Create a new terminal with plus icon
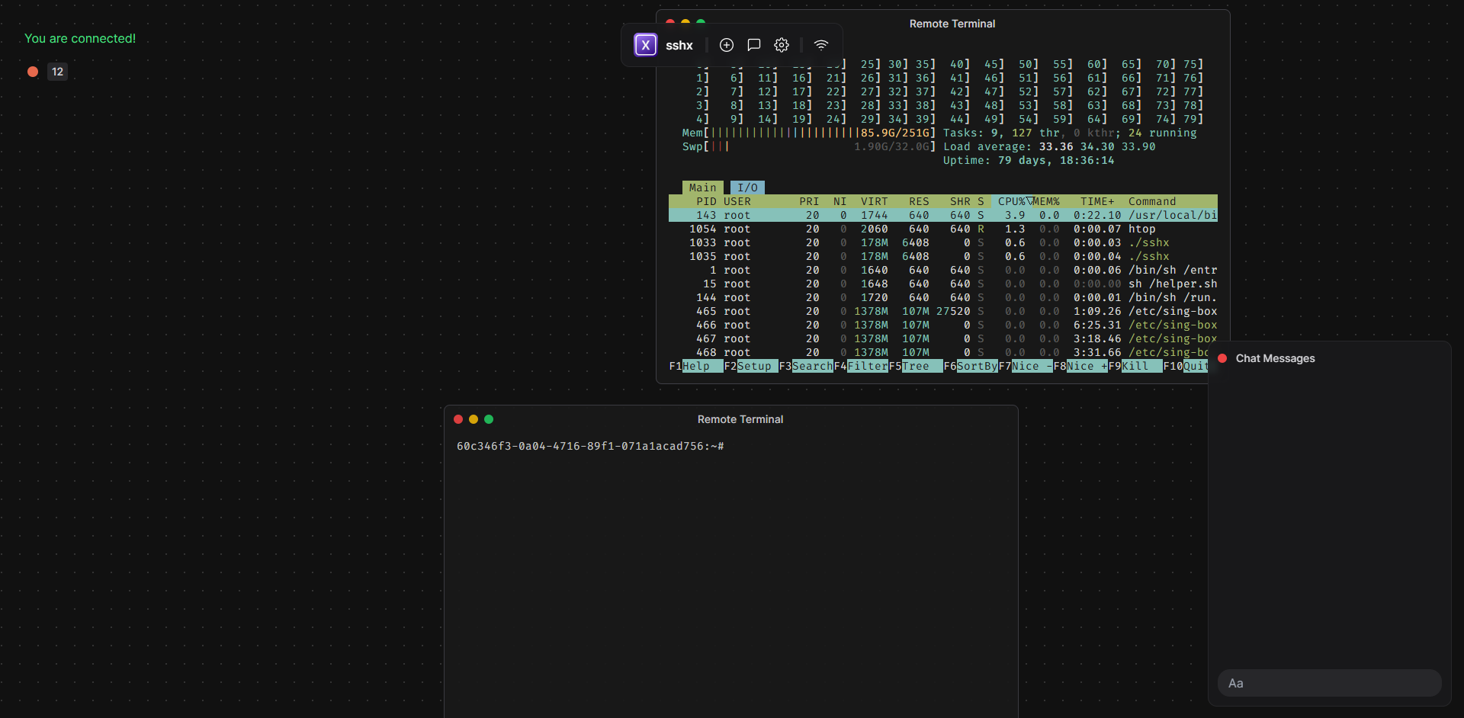 (727, 45)
